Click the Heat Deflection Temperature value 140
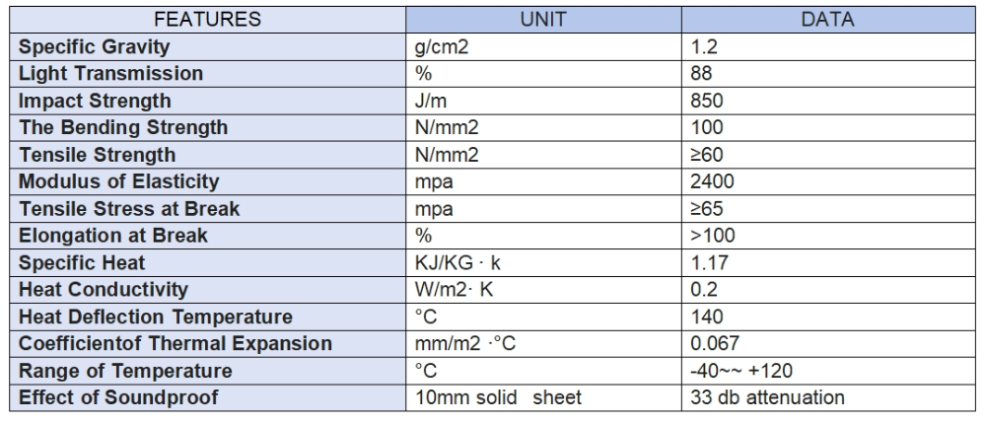 pyautogui.click(x=709, y=318)
